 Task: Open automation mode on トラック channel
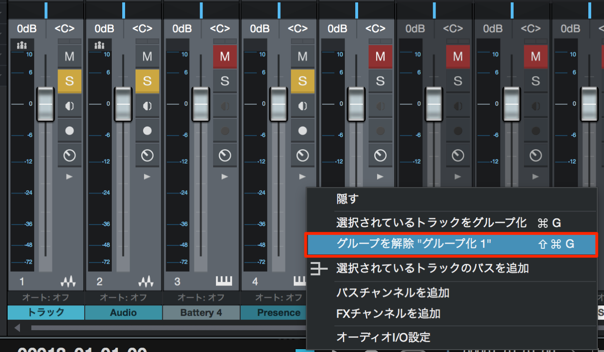tap(46, 298)
